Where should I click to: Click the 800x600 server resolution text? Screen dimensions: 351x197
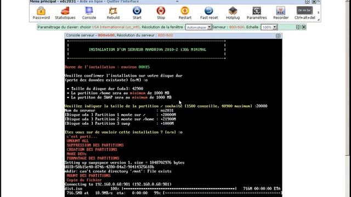[236, 27]
